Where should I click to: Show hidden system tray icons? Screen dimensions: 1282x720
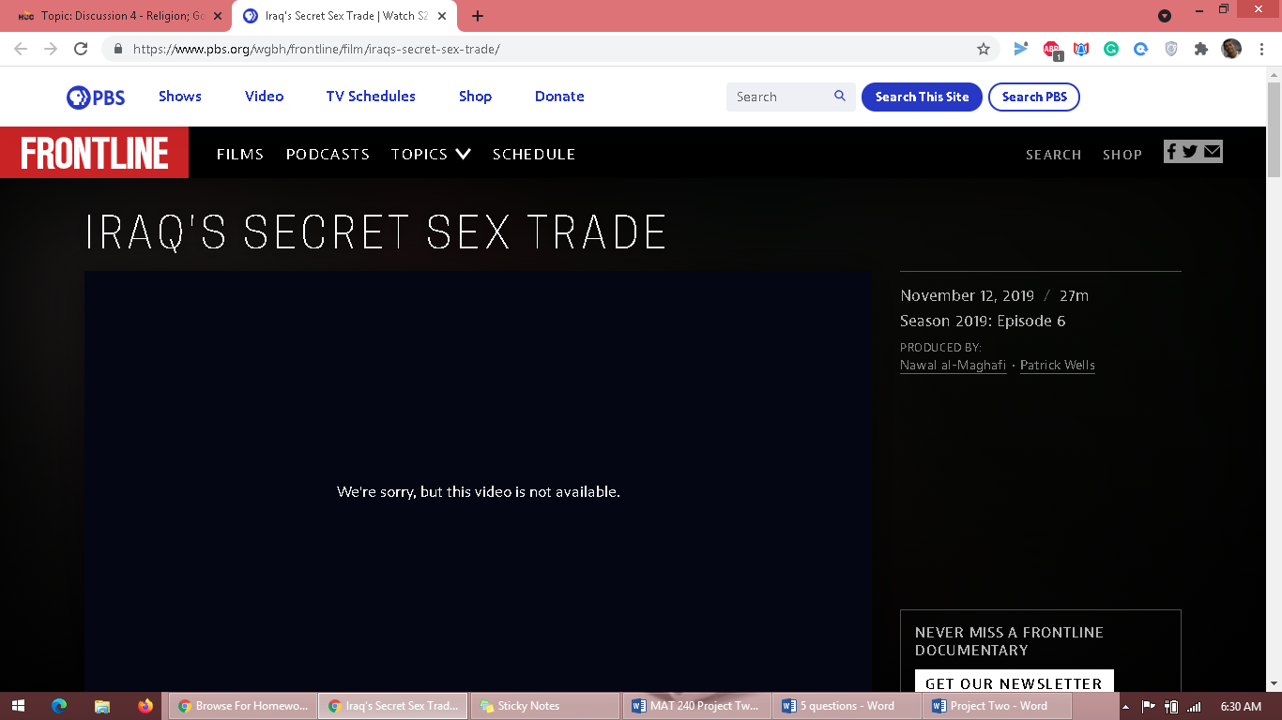tap(1126, 706)
